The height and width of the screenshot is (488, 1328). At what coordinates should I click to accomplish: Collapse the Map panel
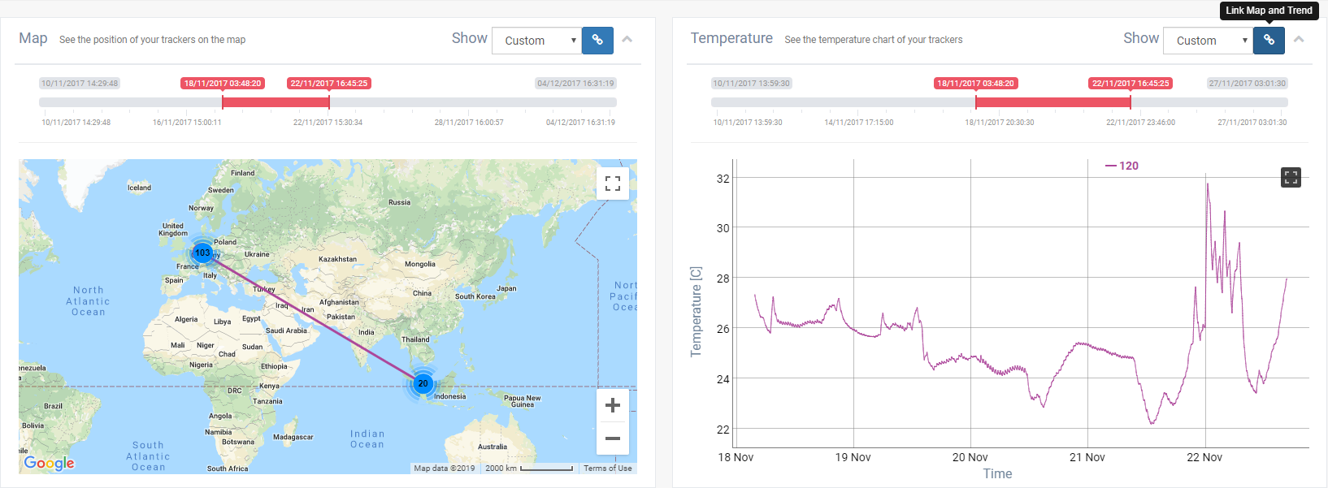click(627, 39)
